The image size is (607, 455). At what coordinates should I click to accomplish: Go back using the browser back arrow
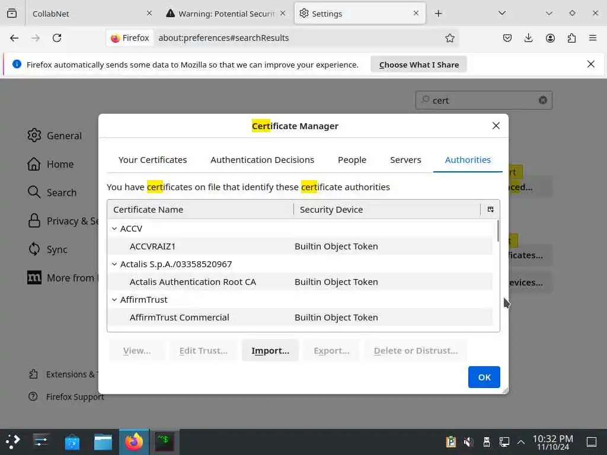[x=14, y=38]
